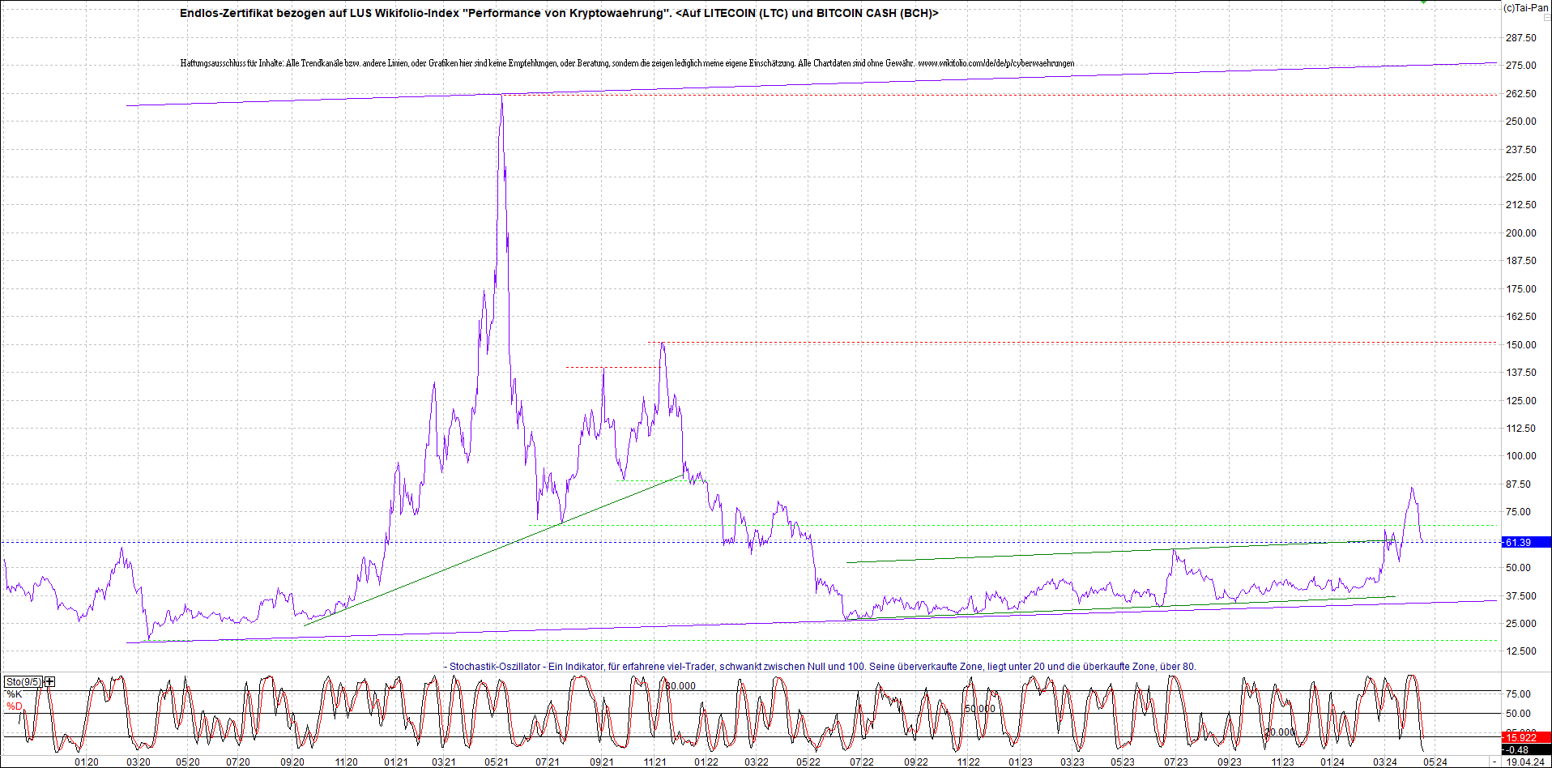Click the blue 61.39 price marker on right axis

(x=1521, y=543)
